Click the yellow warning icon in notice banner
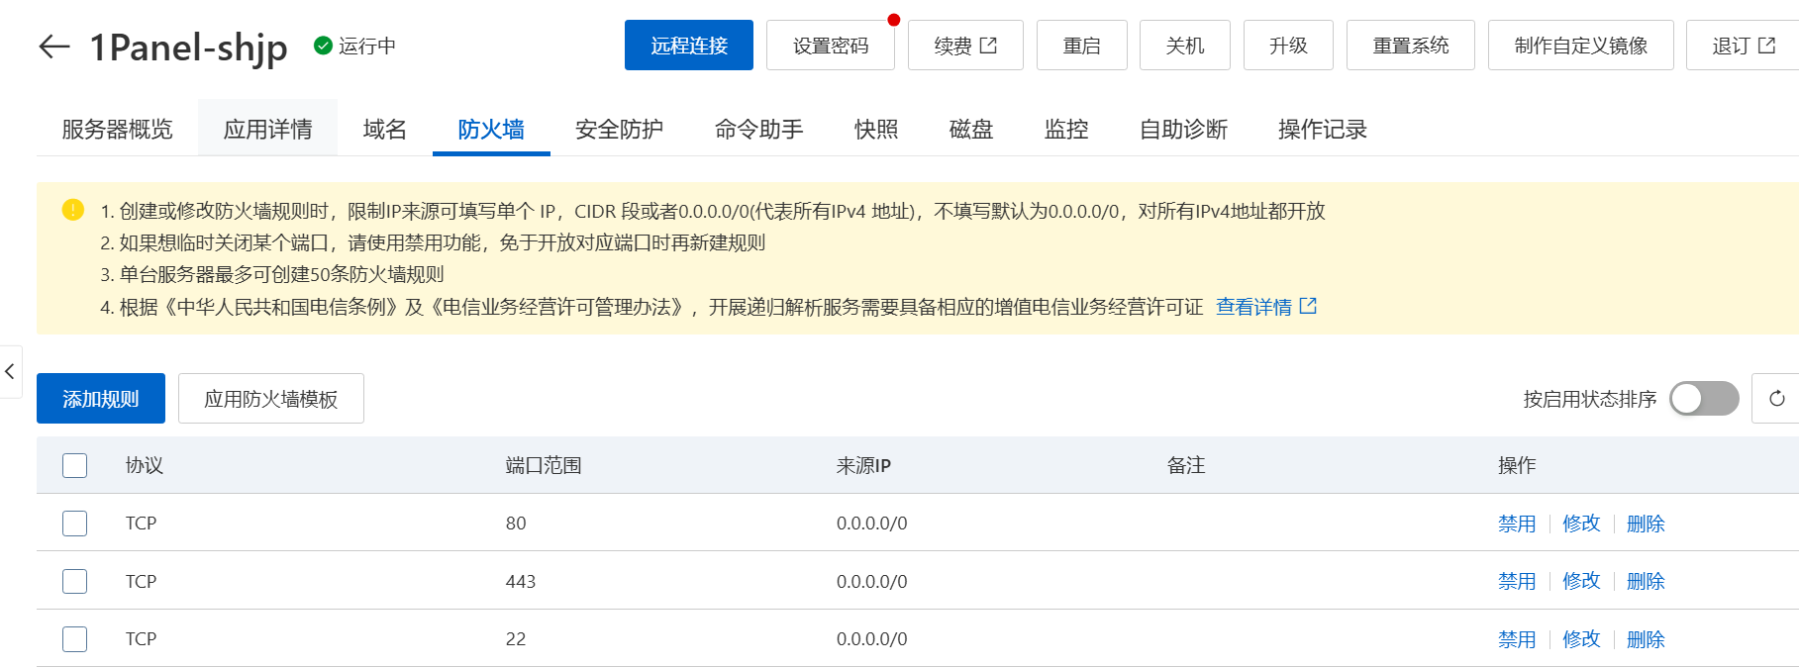Viewport: 1799px width, 668px height. pyautogui.click(x=73, y=210)
